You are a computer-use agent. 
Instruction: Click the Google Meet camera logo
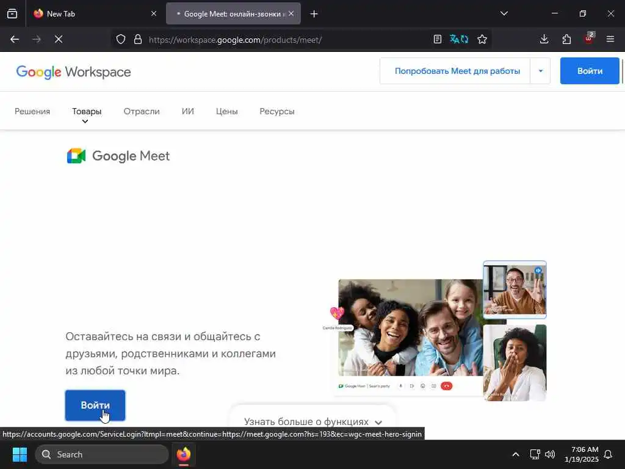pyautogui.click(x=76, y=156)
